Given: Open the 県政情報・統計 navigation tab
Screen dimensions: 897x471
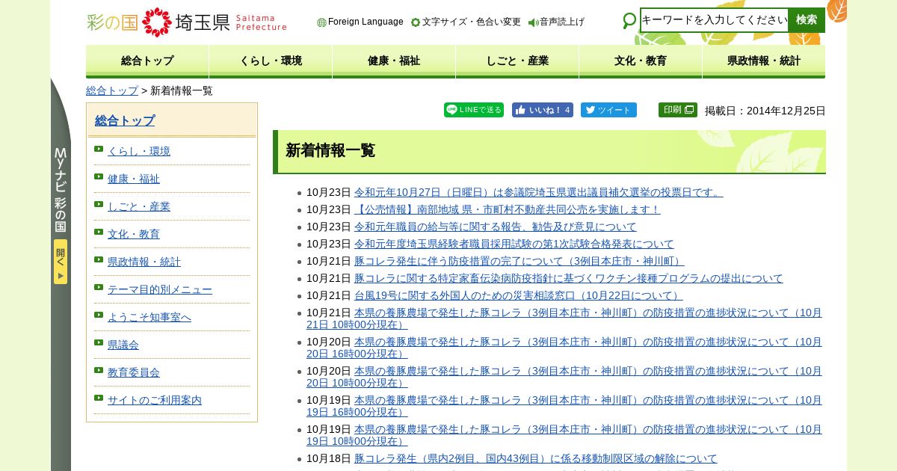Looking at the screenshot, I should (x=764, y=61).
